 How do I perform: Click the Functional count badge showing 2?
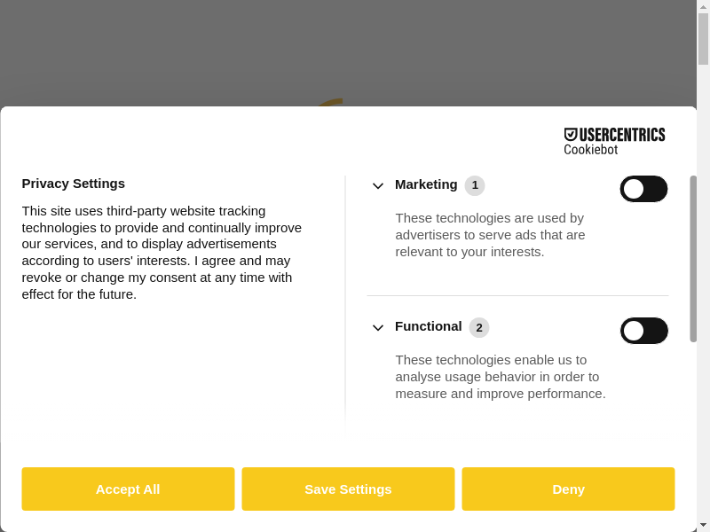[x=479, y=327]
